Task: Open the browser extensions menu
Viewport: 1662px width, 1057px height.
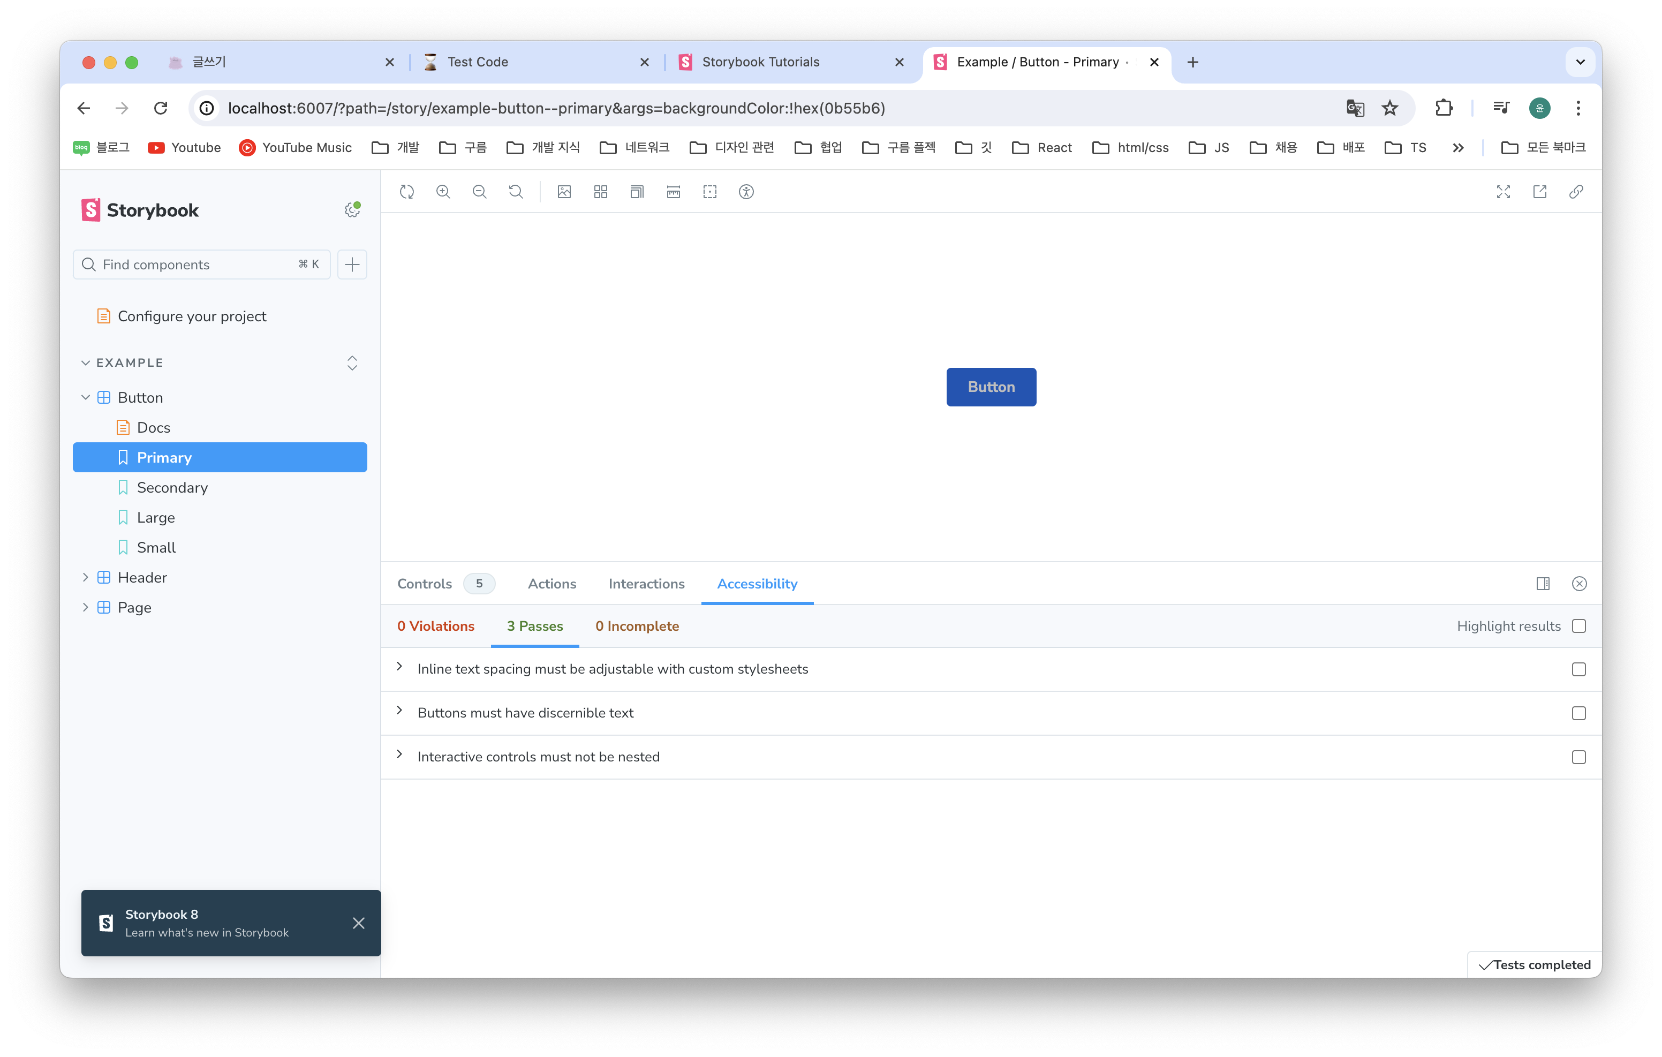Action: [x=1444, y=108]
